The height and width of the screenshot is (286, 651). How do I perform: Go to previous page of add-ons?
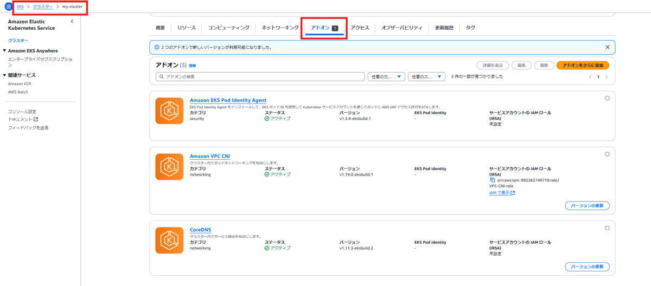[x=590, y=77]
